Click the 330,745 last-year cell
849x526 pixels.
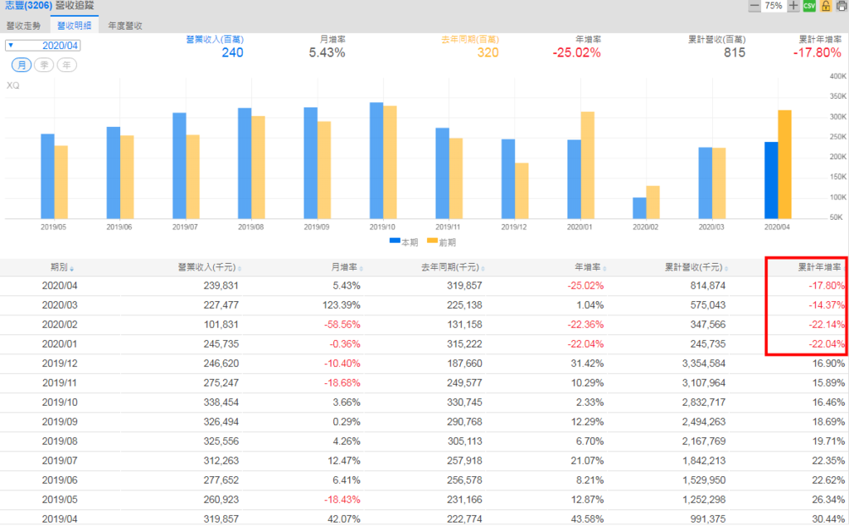click(464, 402)
